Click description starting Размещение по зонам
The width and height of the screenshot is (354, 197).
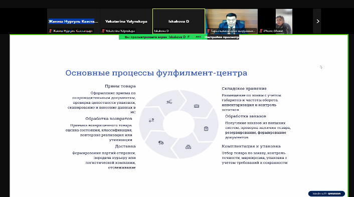(x=252, y=102)
